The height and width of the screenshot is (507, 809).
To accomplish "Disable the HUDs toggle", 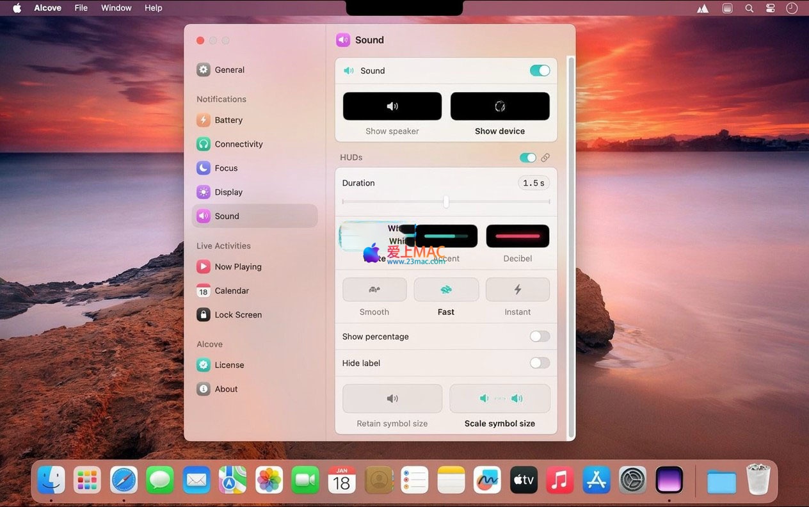I will [527, 157].
